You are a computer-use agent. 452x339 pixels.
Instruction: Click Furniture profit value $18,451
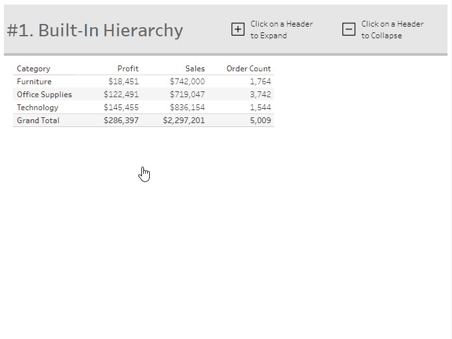click(123, 82)
